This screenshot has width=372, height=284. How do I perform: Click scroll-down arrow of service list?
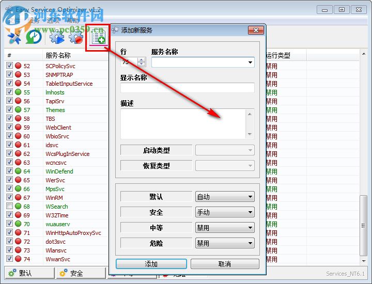pyautogui.click(x=363, y=261)
